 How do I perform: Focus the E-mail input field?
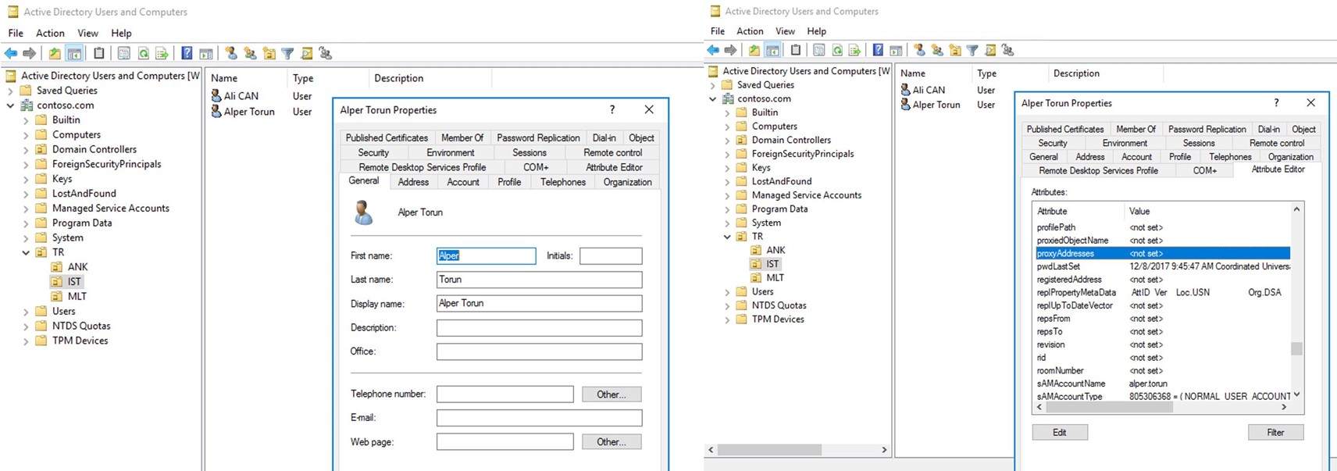(x=539, y=418)
